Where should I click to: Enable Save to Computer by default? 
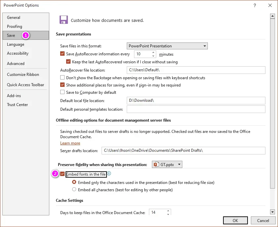coord(63,92)
